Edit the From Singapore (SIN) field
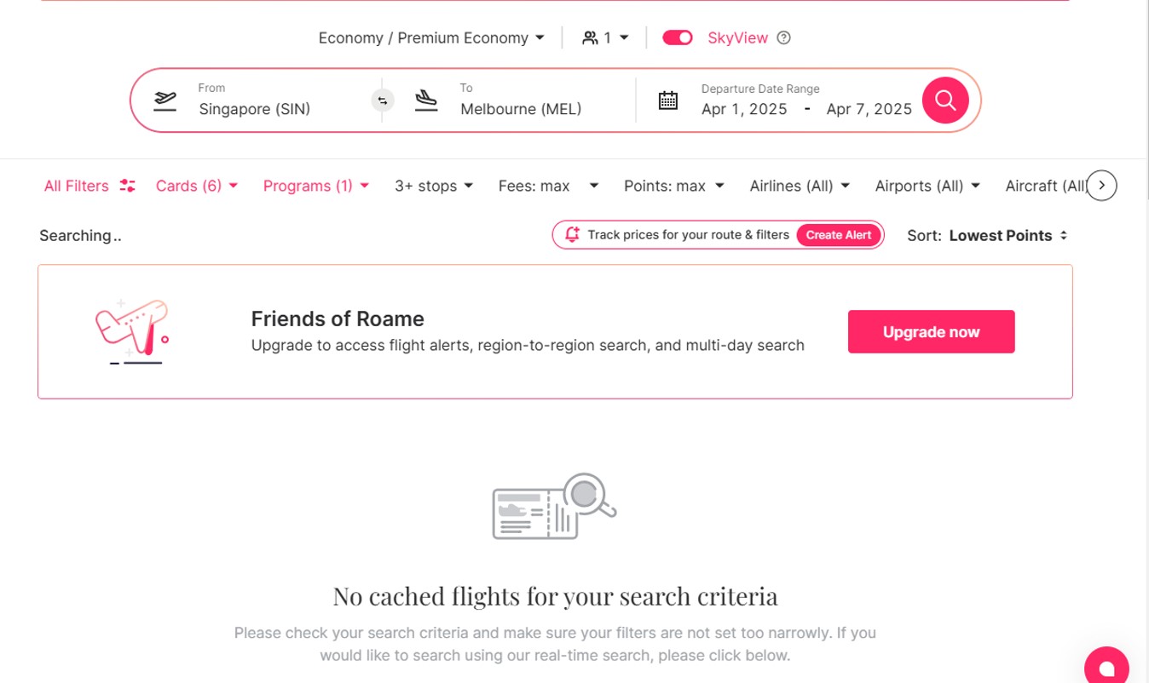1149x683 pixels. [254, 100]
